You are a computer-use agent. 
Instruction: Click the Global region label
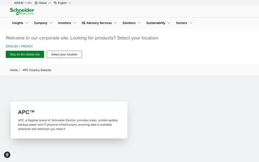coord(42,3)
